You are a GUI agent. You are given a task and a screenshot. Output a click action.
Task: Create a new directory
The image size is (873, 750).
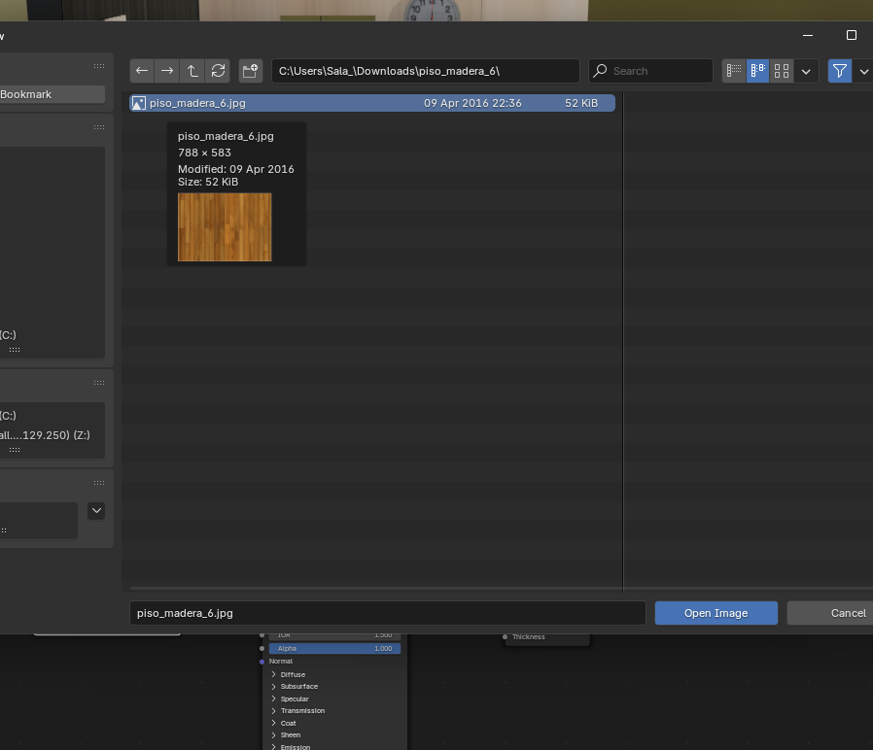tap(251, 71)
